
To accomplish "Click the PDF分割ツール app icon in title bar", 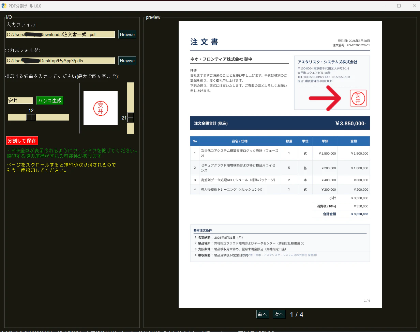I will (x=4, y=6).
